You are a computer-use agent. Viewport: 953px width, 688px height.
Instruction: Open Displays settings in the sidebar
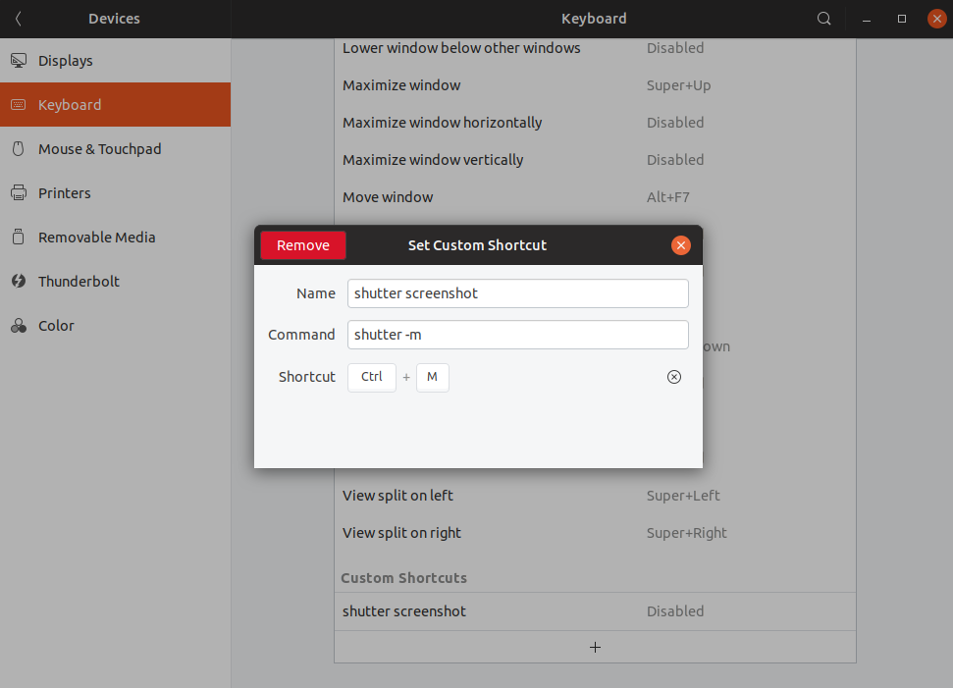click(67, 60)
